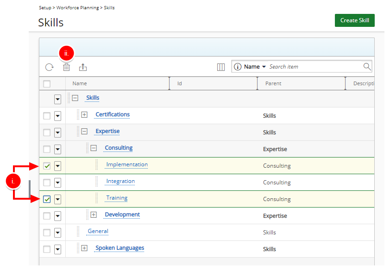
Task: Go to Setup in the breadcrumb
Action: coord(45,8)
